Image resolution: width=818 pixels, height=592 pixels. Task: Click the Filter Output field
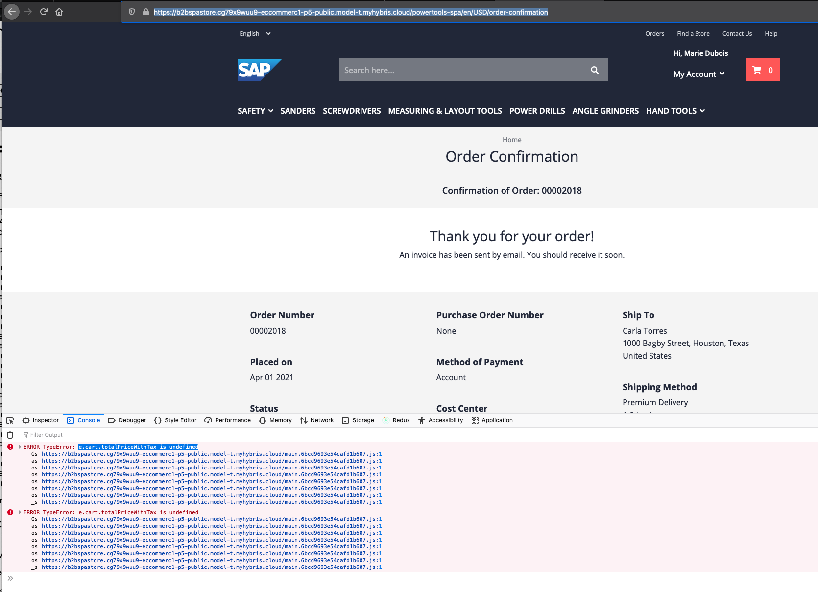pos(47,434)
